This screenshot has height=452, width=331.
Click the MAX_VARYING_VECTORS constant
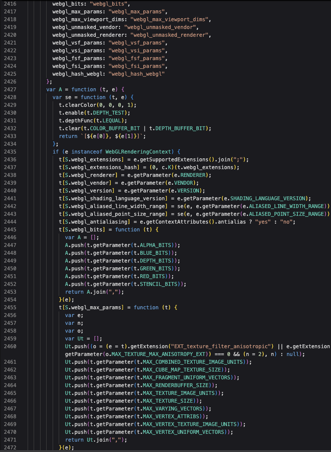pyautogui.click(x=172, y=408)
